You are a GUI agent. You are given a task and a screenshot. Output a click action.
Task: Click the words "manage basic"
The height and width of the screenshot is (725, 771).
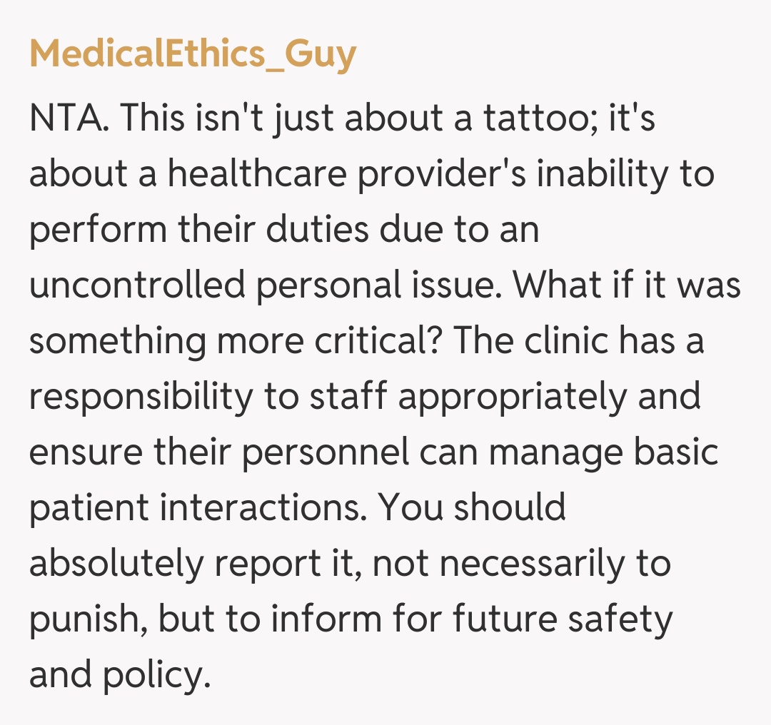click(614, 452)
